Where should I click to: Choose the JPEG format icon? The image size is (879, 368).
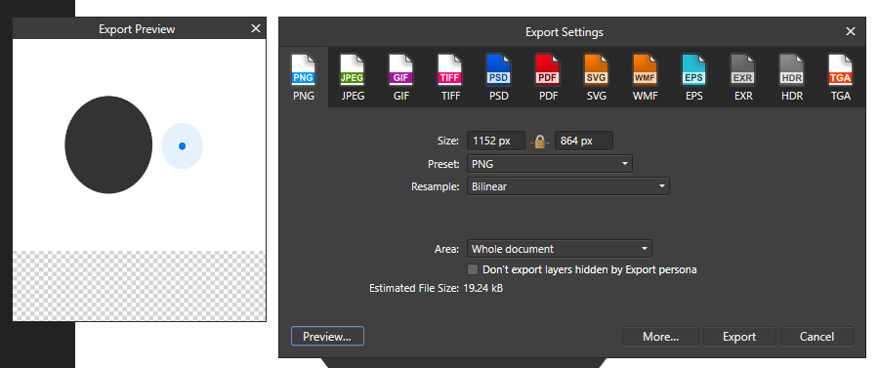[x=353, y=70]
